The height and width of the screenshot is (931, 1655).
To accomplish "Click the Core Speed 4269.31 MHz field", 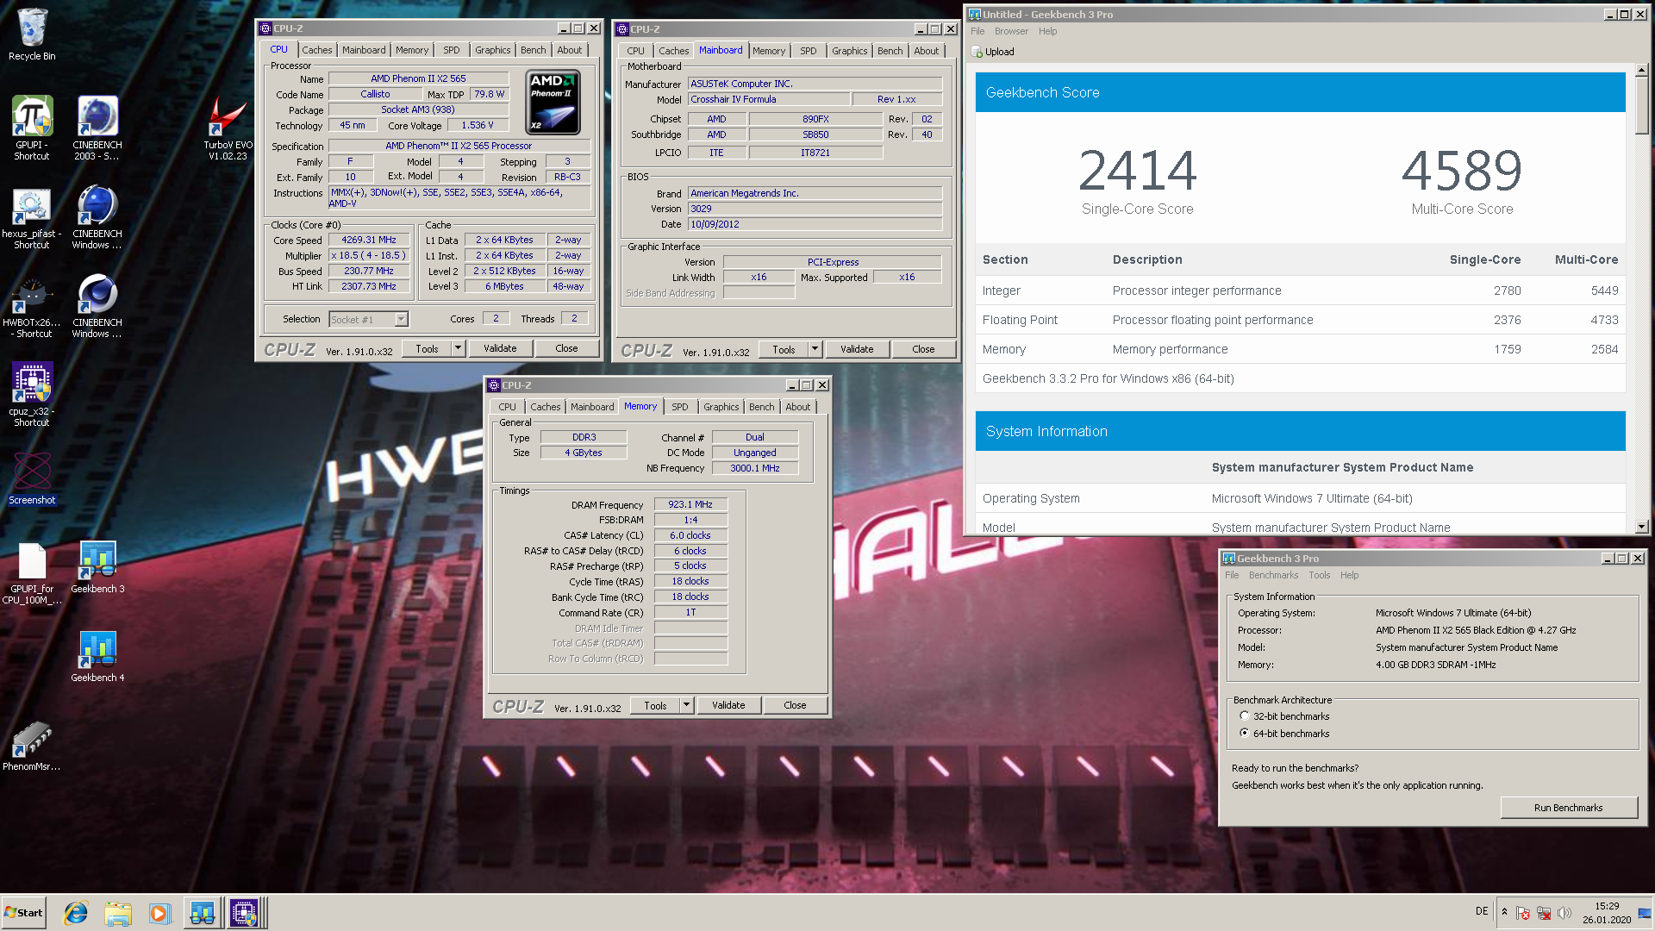I will [369, 240].
